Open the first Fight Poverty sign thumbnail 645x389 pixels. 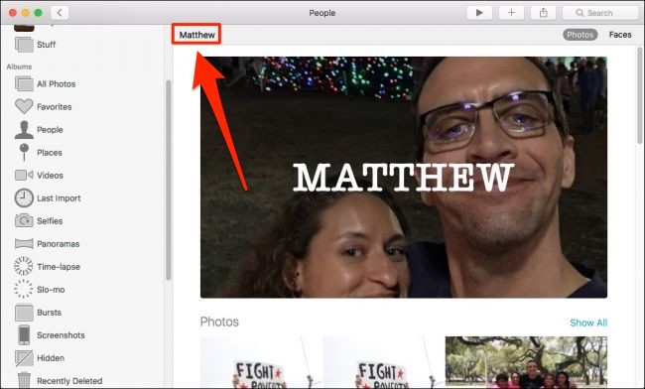coord(261,362)
